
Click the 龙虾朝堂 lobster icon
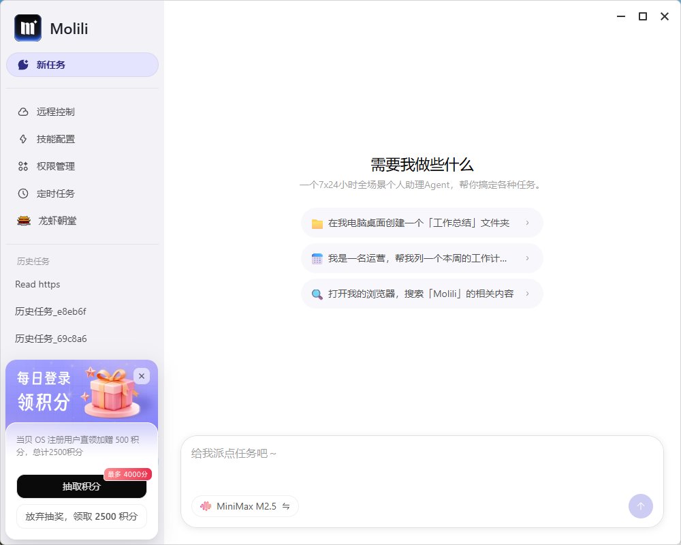23,221
